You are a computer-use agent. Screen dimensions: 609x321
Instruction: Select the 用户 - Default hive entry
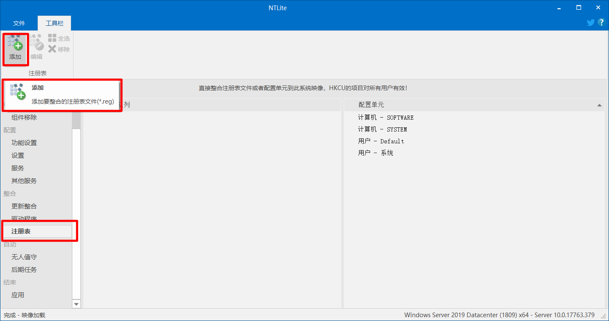pos(381,141)
